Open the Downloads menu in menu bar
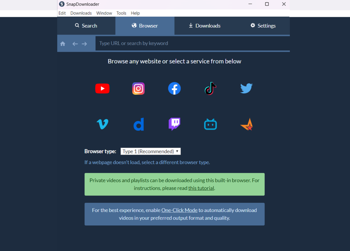The width and height of the screenshot is (350, 251). pyautogui.click(x=81, y=13)
